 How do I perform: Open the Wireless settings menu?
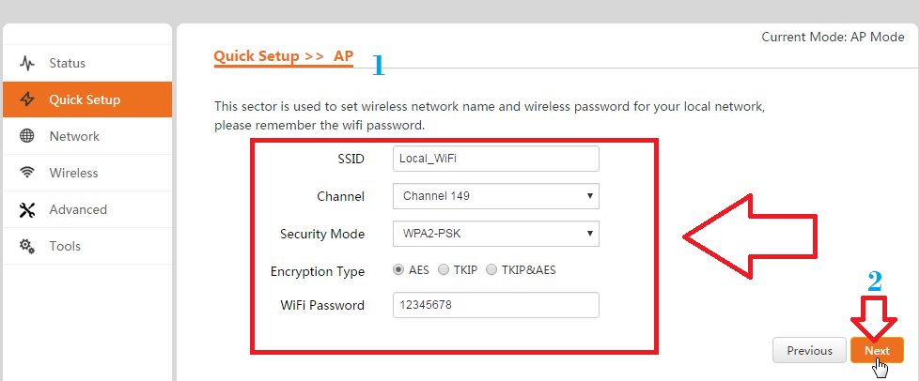pyautogui.click(x=73, y=173)
